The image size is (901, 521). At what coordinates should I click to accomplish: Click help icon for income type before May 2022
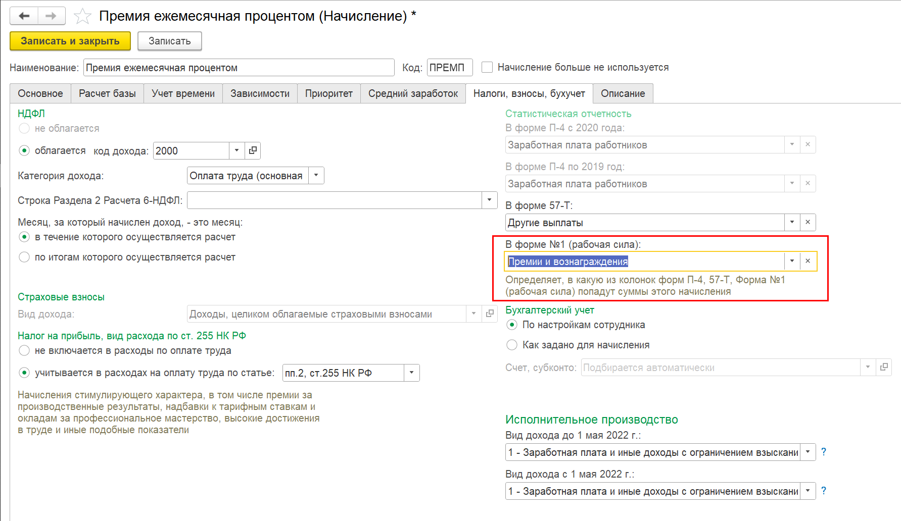(824, 452)
